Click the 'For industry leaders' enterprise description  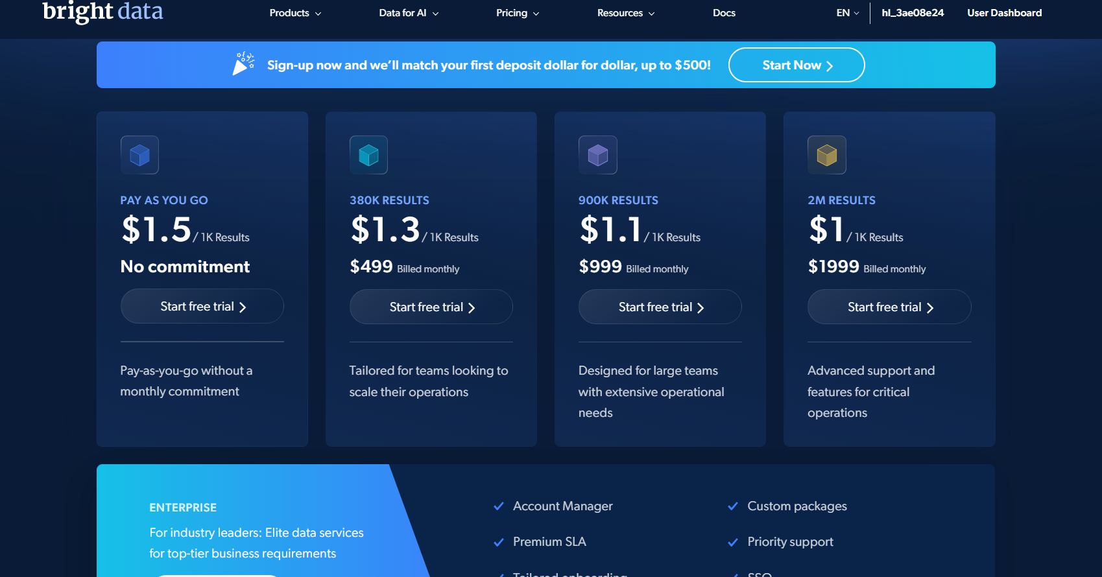256,543
